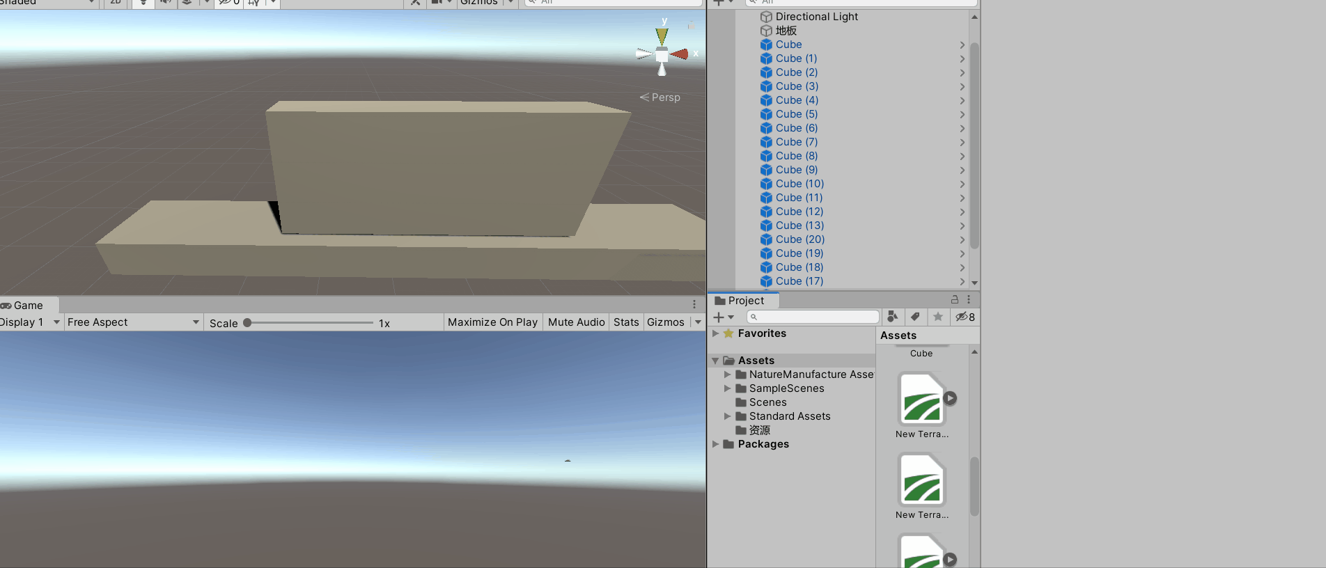Click the blue prefab icon beside plain Cube
The height and width of the screenshot is (568, 1326).
[x=766, y=45]
